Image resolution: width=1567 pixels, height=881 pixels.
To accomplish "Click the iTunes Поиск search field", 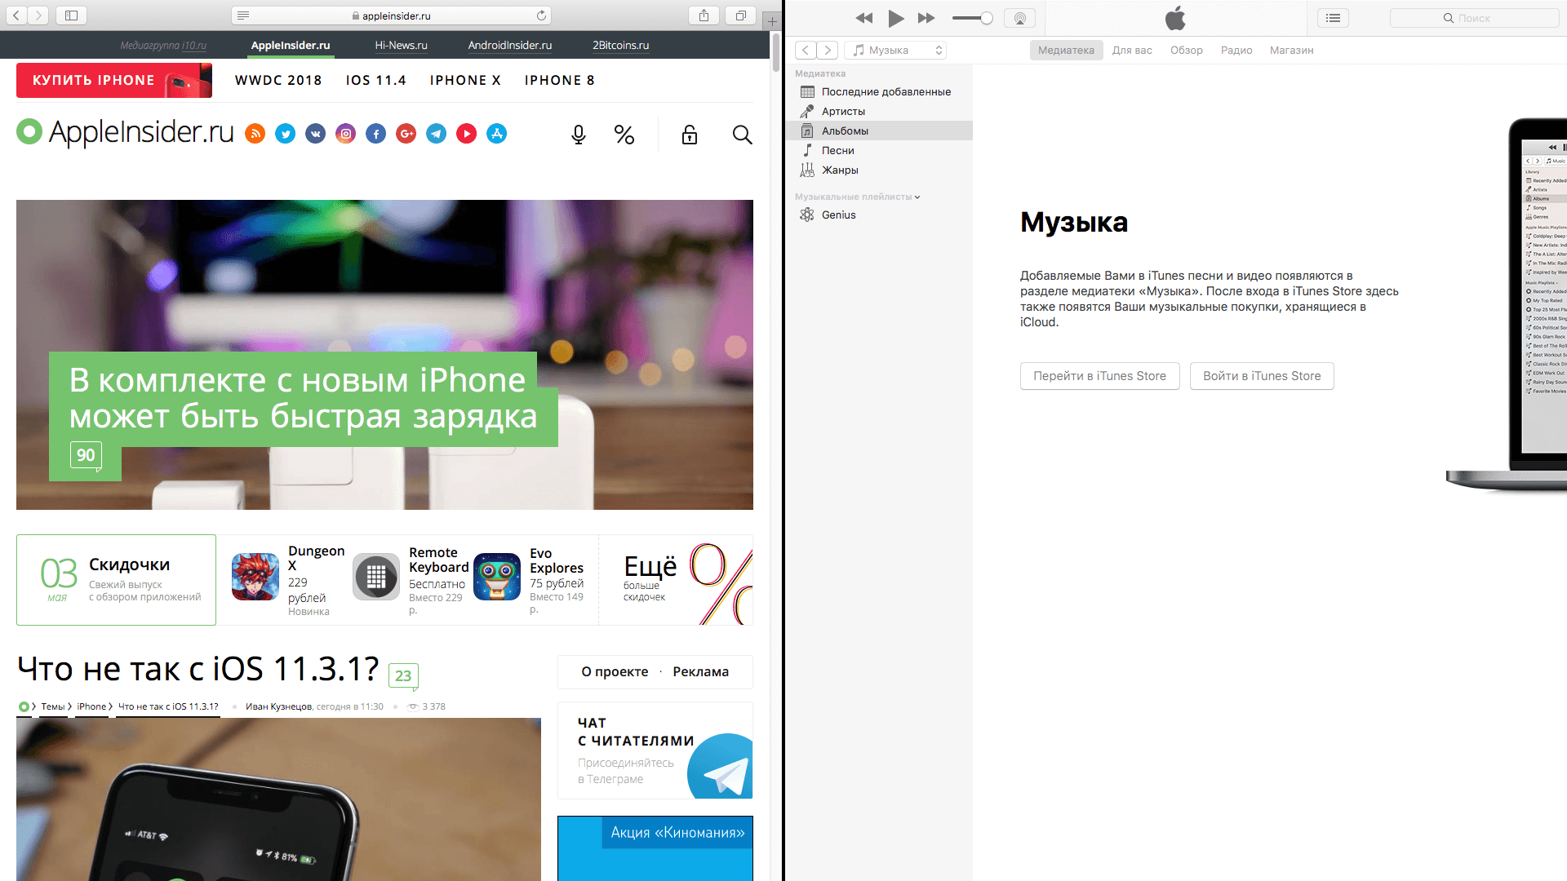I will click(1474, 18).
